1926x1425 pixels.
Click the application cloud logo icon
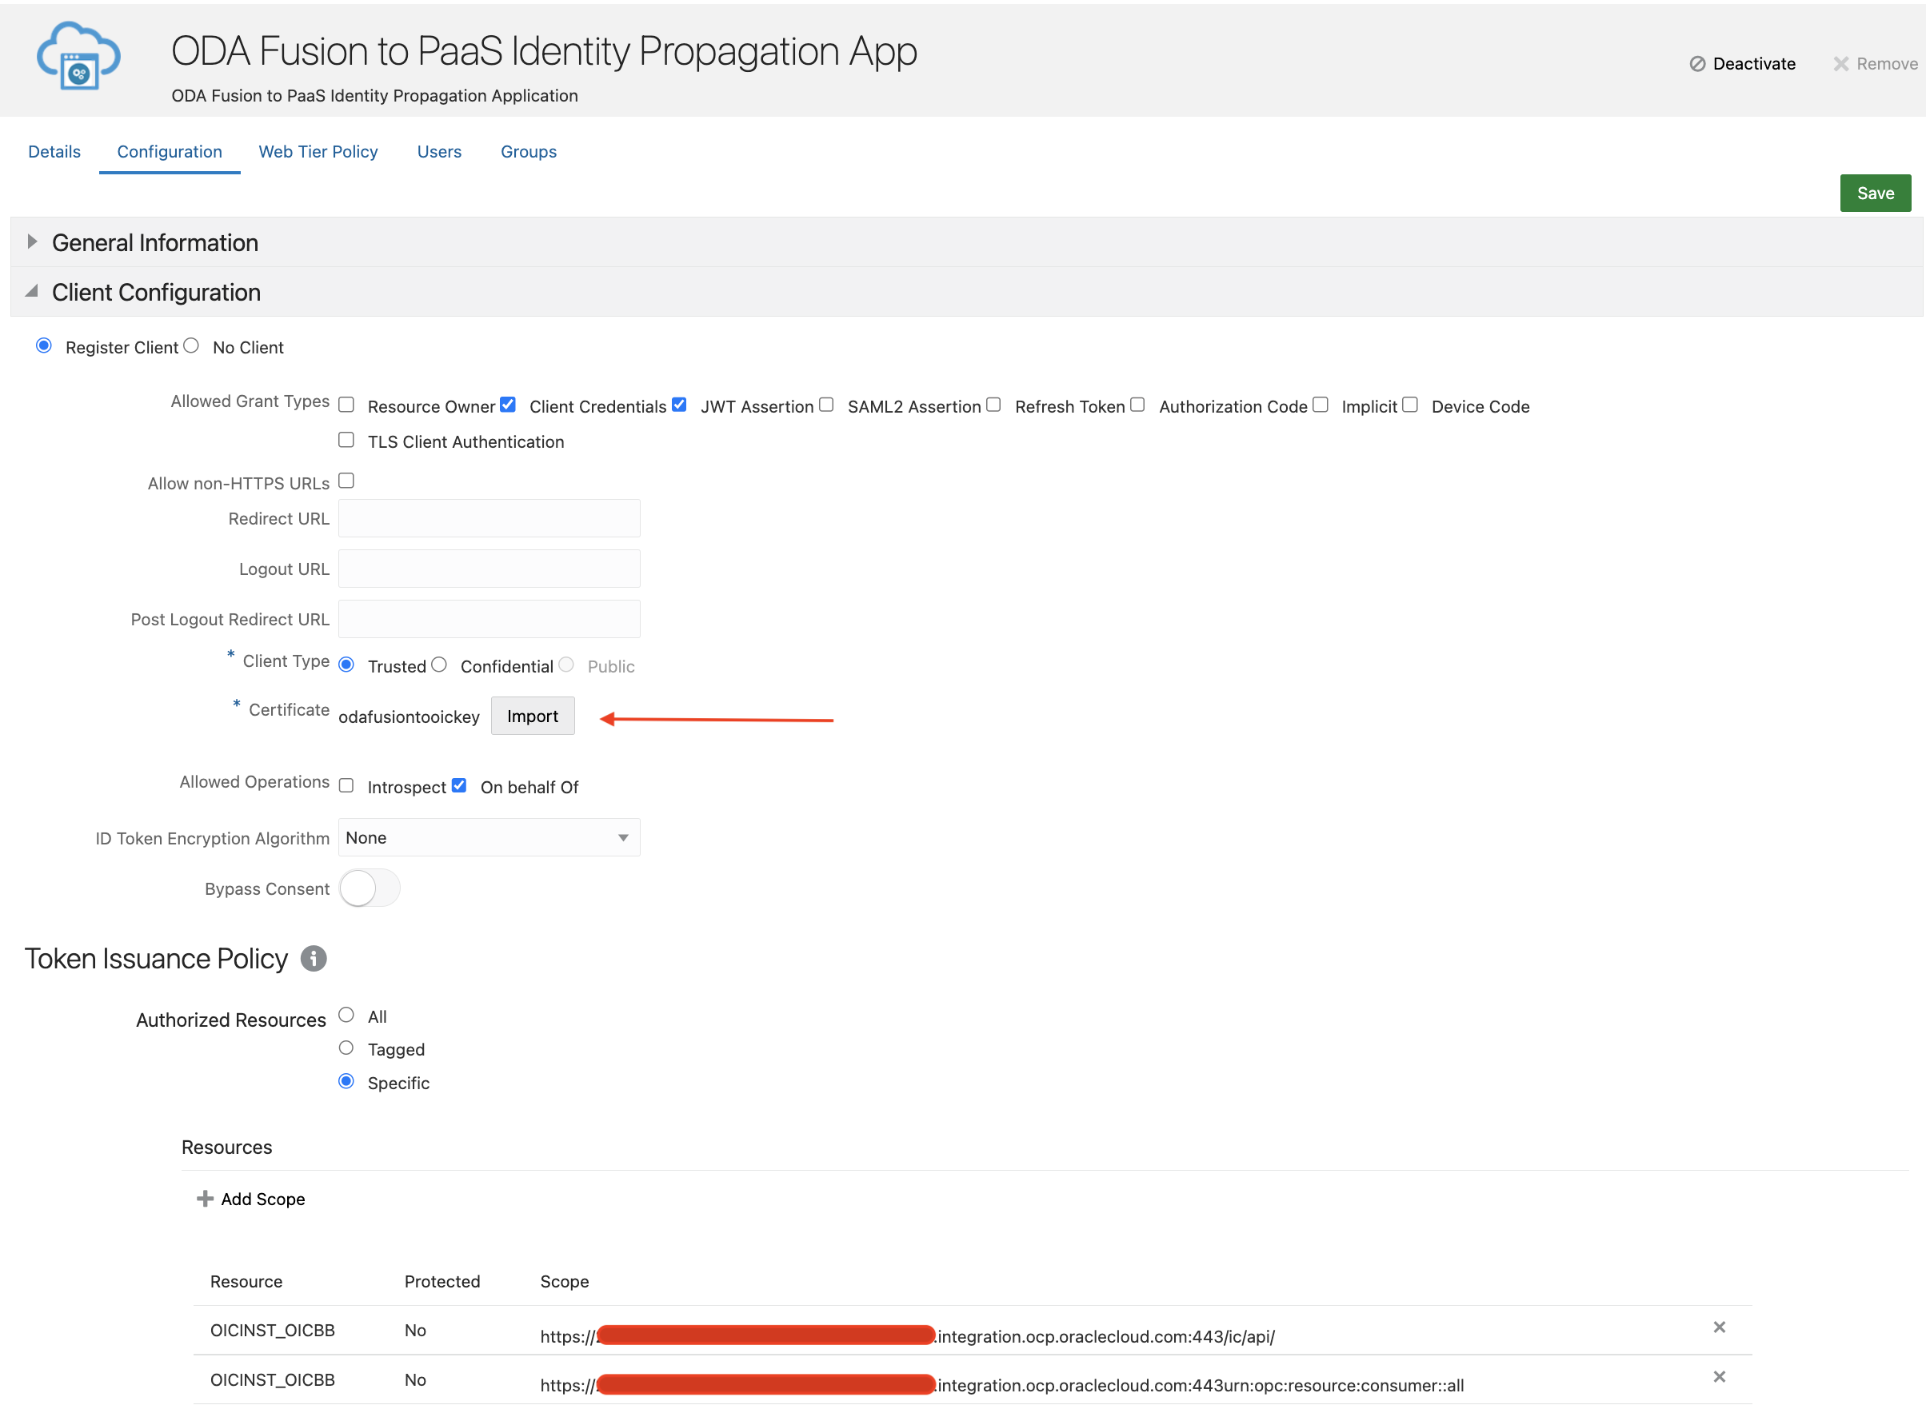pos(78,57)
